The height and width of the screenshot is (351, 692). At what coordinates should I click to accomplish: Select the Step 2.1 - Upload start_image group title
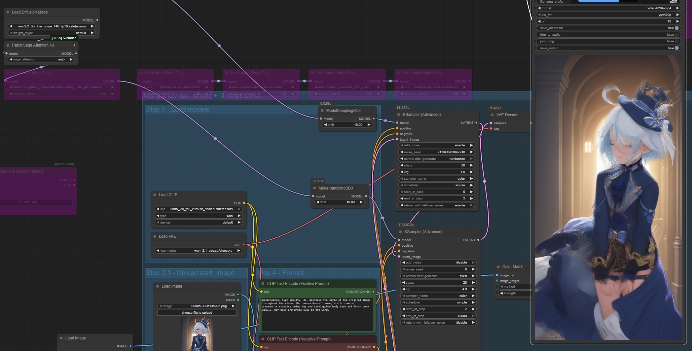(190, 273)
